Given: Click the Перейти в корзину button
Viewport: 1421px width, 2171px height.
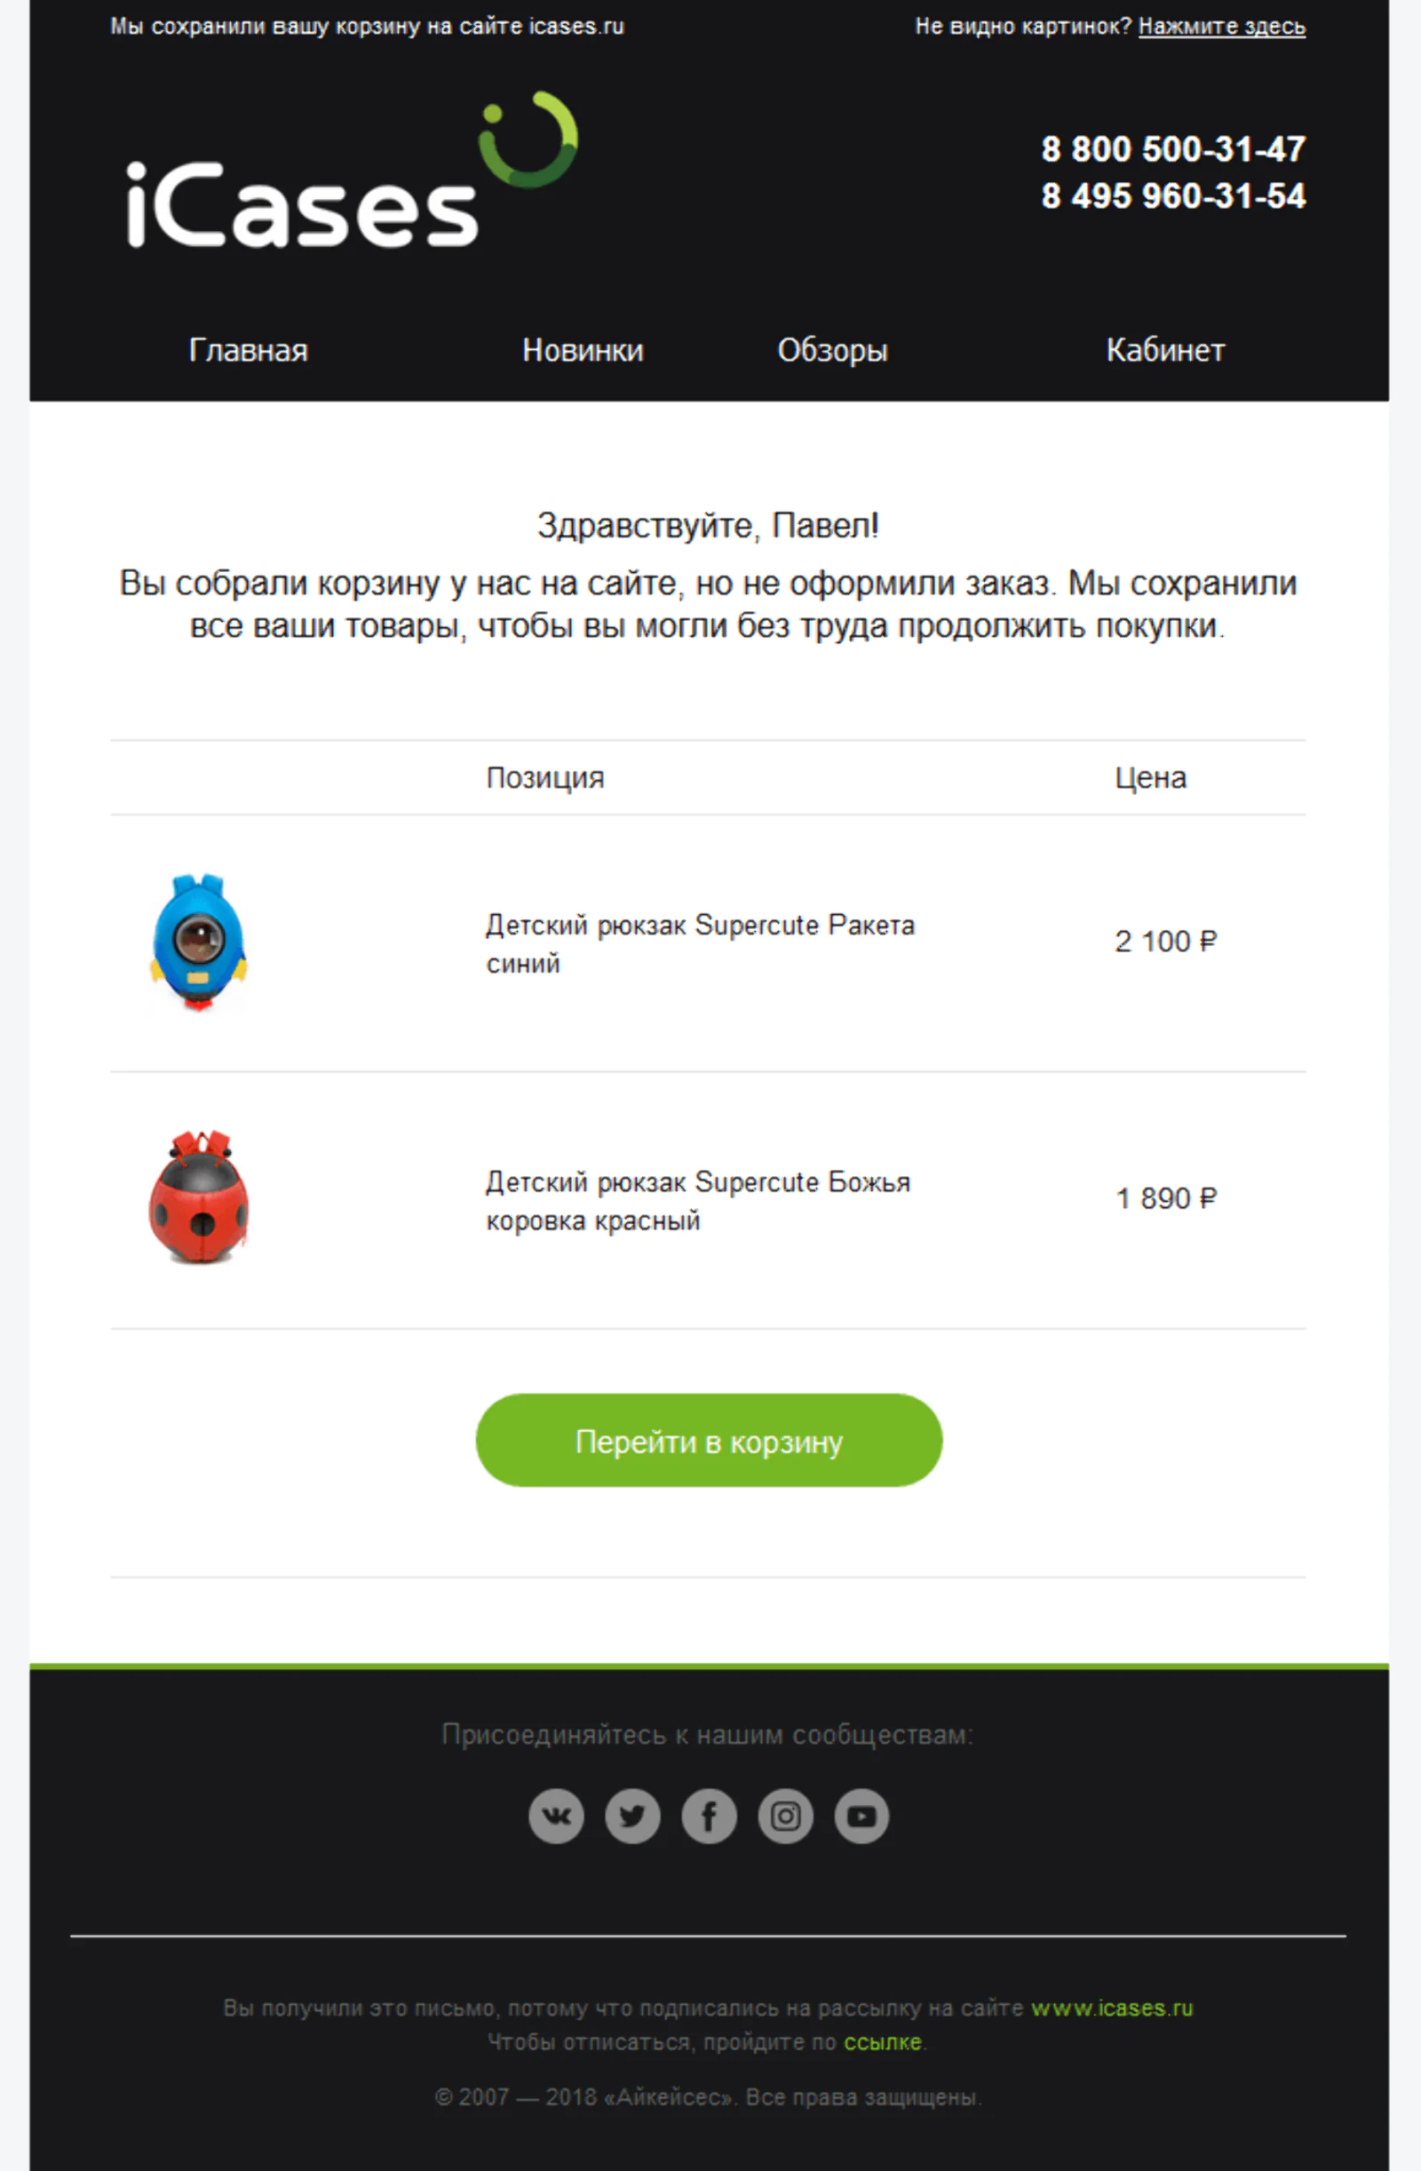Looking at the screenshot, I should pos(709,1440).
